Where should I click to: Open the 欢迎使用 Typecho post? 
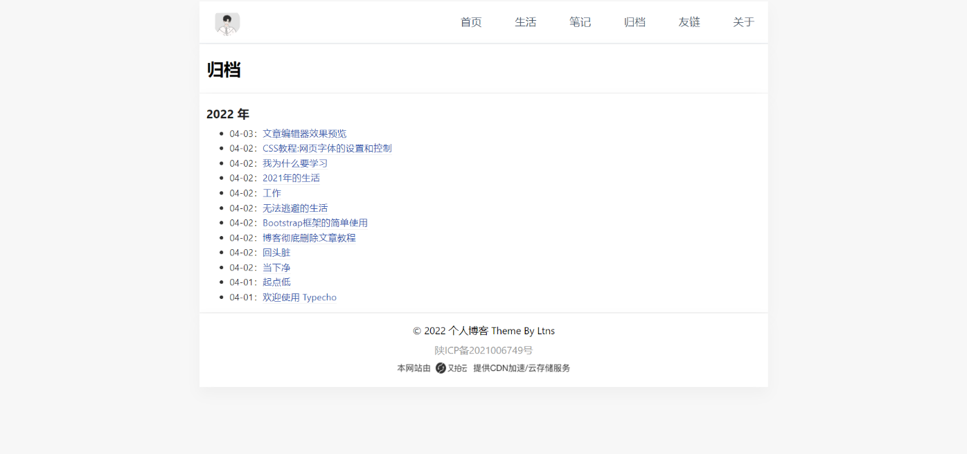click(x=299, y=298)
